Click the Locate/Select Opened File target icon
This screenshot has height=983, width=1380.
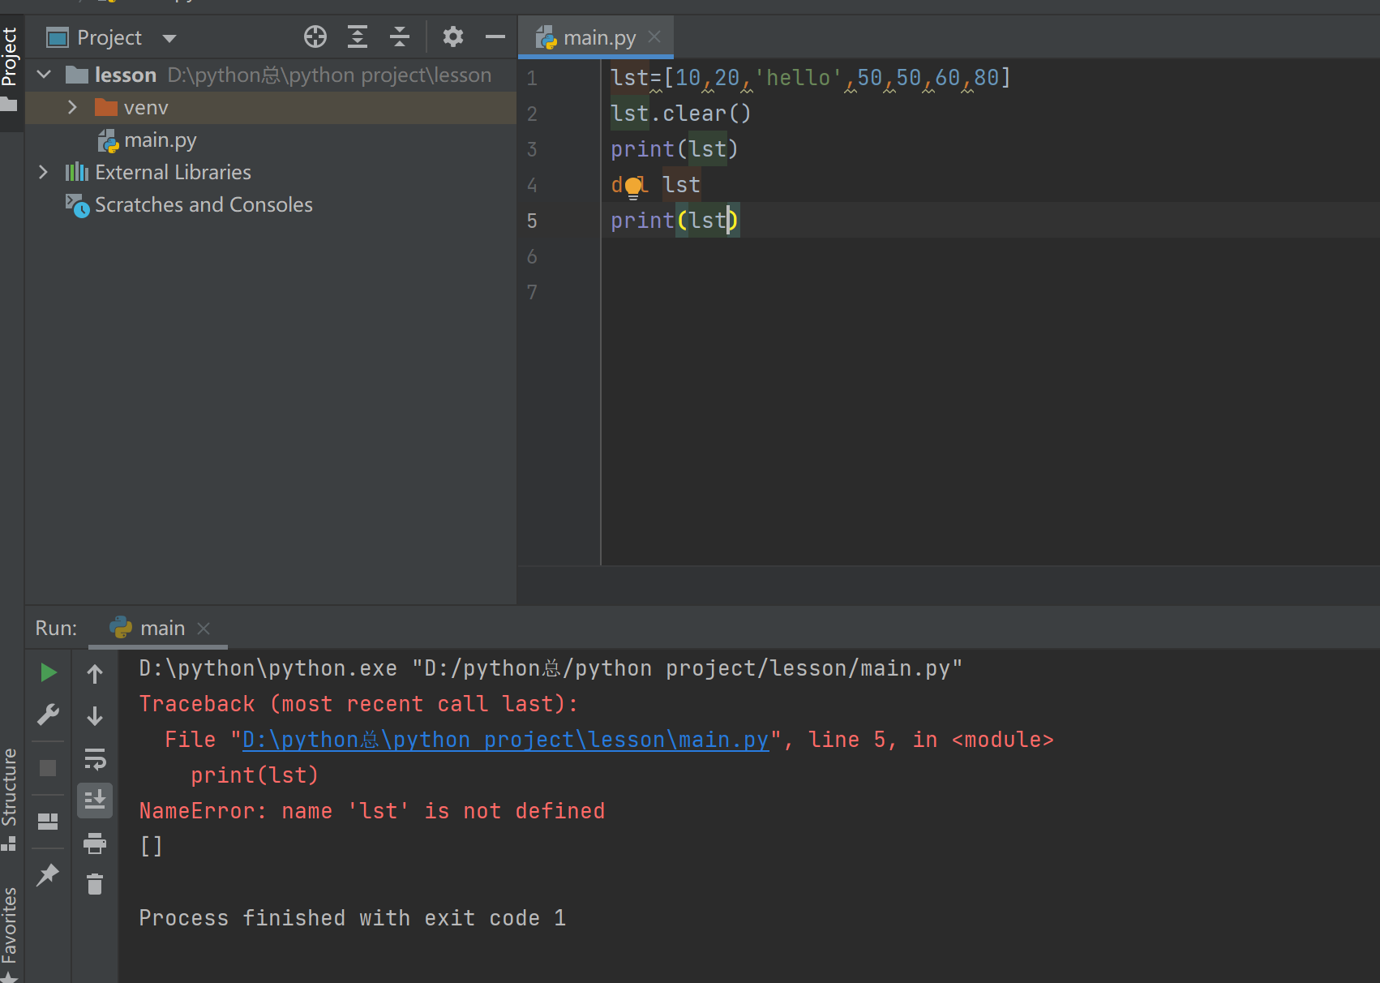coord(315,37)
